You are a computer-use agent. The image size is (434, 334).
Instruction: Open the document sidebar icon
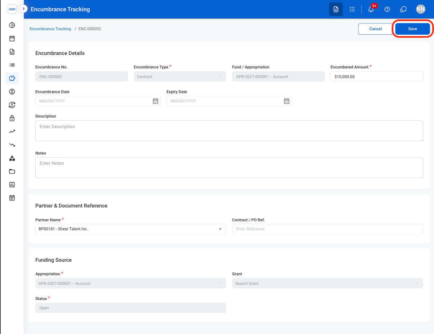(12, 52)
